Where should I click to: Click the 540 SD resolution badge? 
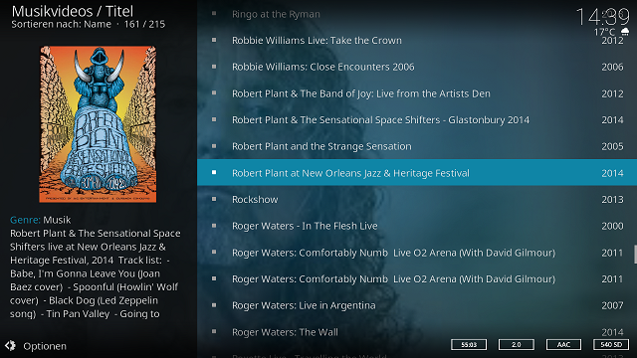point(611,345)
